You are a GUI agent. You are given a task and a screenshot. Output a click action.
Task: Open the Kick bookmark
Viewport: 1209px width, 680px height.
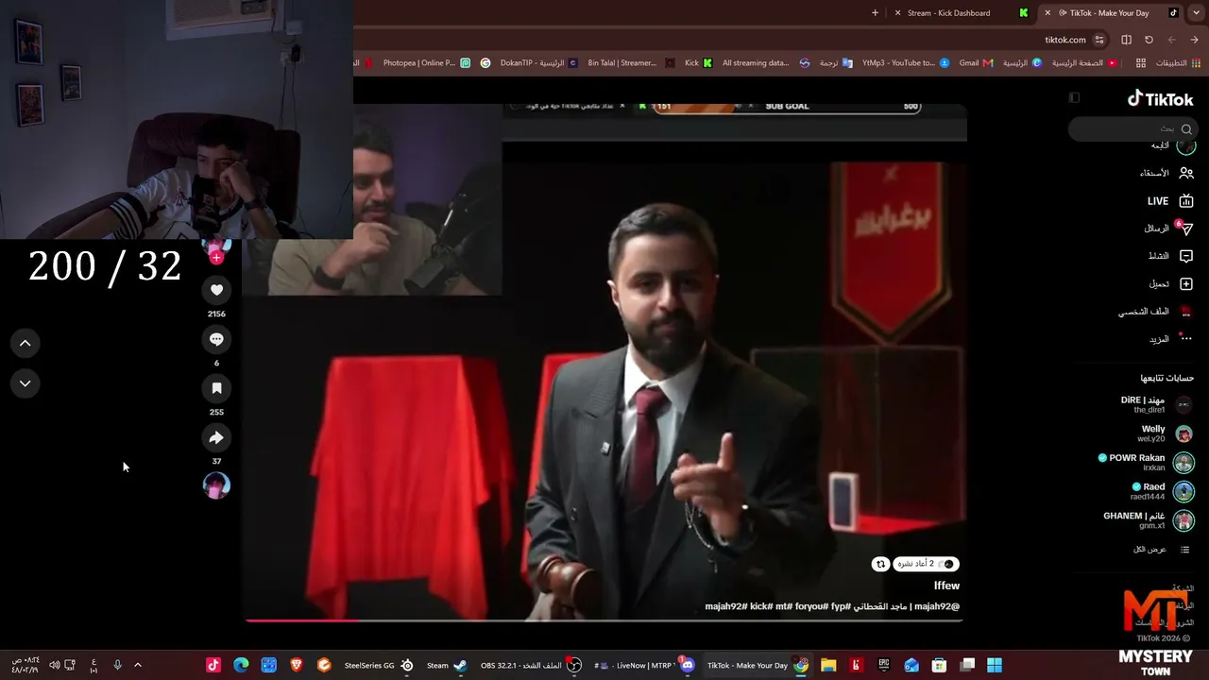(699, 63)
